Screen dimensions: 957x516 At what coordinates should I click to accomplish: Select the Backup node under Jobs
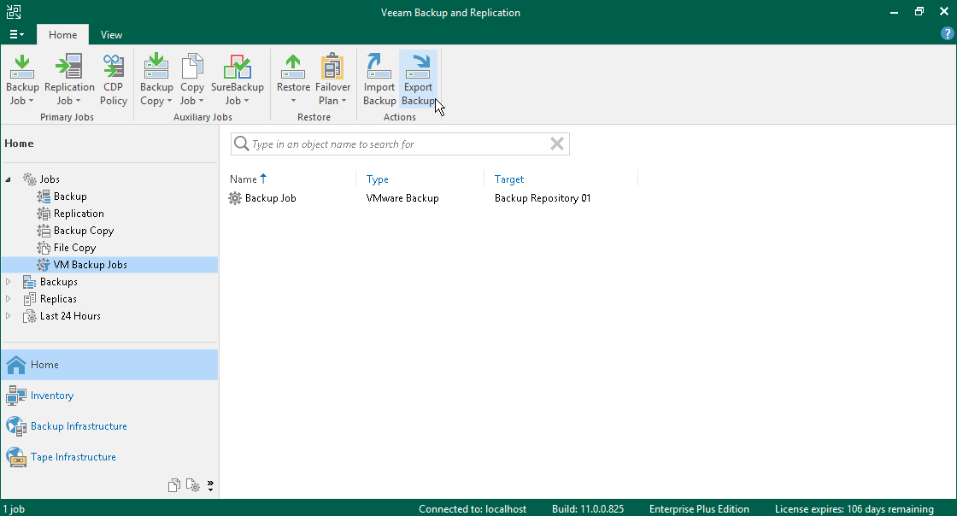[70, 196]
